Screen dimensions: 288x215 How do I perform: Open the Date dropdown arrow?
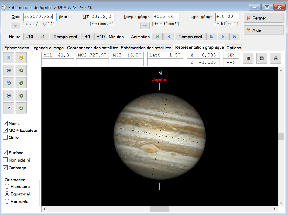click(15, 26)
